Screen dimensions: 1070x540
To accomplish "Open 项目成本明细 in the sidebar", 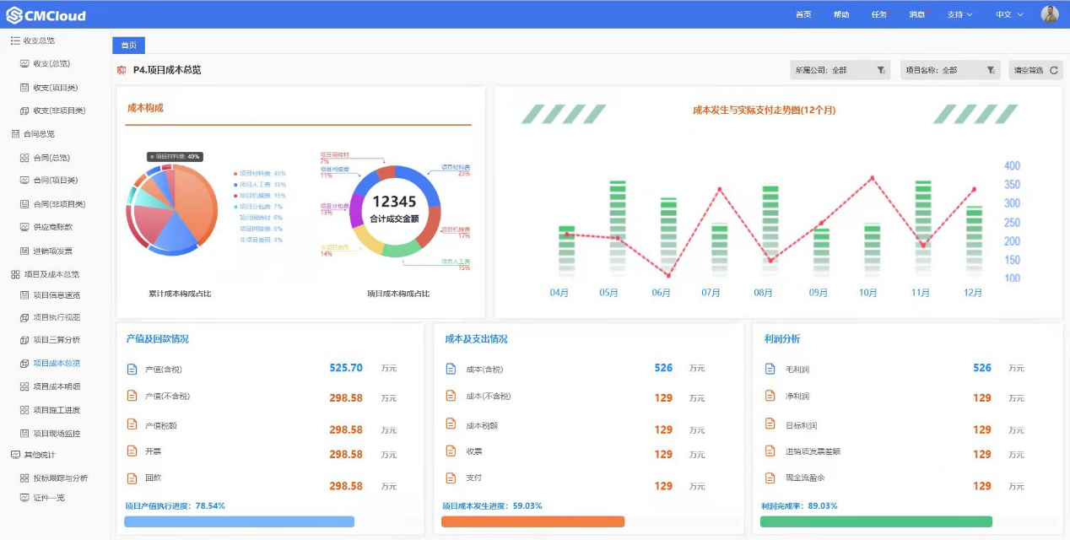I will point(56,386).
